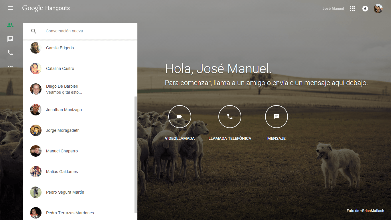This screenshot has width=391, height=220.
Task: Click Pedro Terrazas Mardones's avatar
Action: tap(36, 213)
